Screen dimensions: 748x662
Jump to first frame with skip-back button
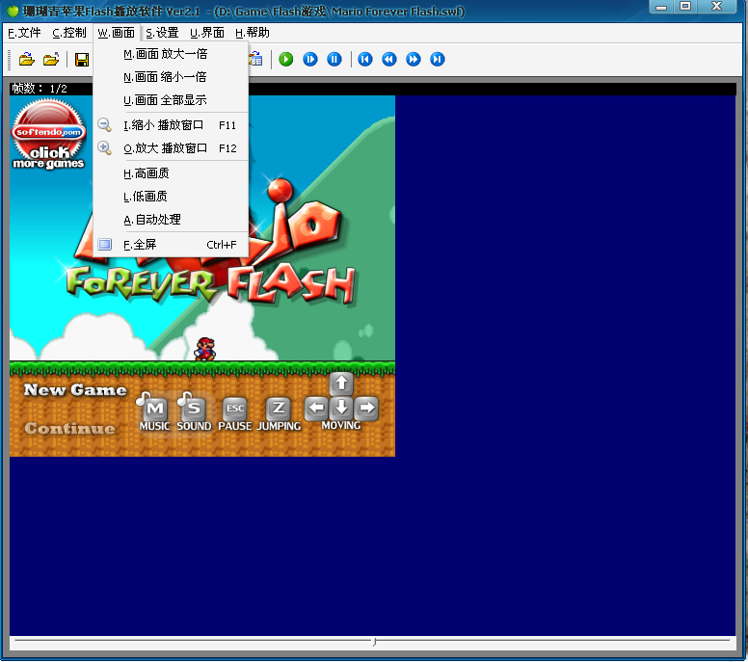365,59
